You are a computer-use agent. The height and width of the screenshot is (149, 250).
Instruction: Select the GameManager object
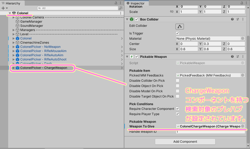coord(31,22)
